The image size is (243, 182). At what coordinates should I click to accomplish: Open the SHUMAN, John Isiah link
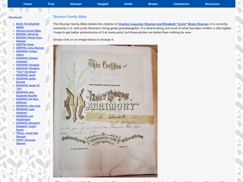pos(28,106)
